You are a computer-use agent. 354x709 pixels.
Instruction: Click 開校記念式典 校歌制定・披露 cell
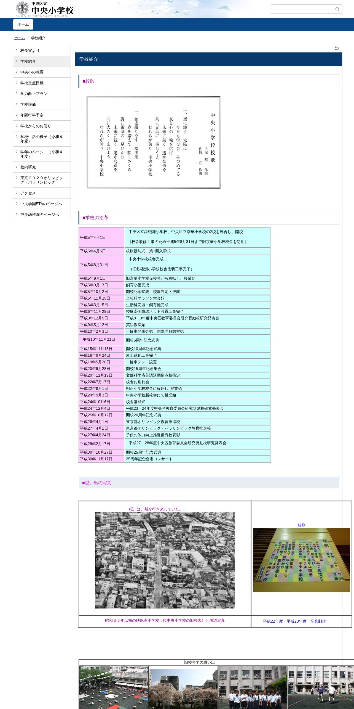click(197, 292)
